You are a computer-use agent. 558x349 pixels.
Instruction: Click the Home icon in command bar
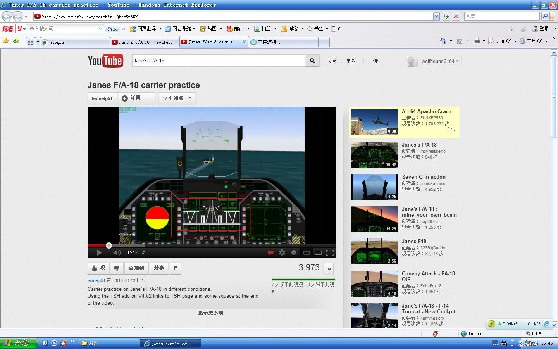(443, 41)
